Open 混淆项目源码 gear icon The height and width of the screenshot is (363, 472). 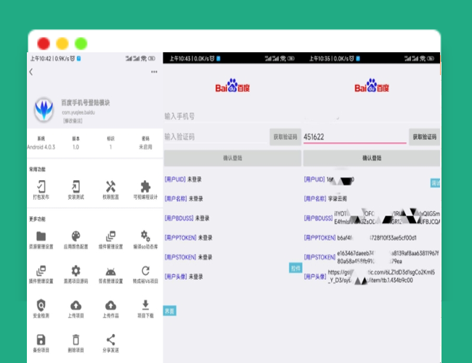pos(76,271)
